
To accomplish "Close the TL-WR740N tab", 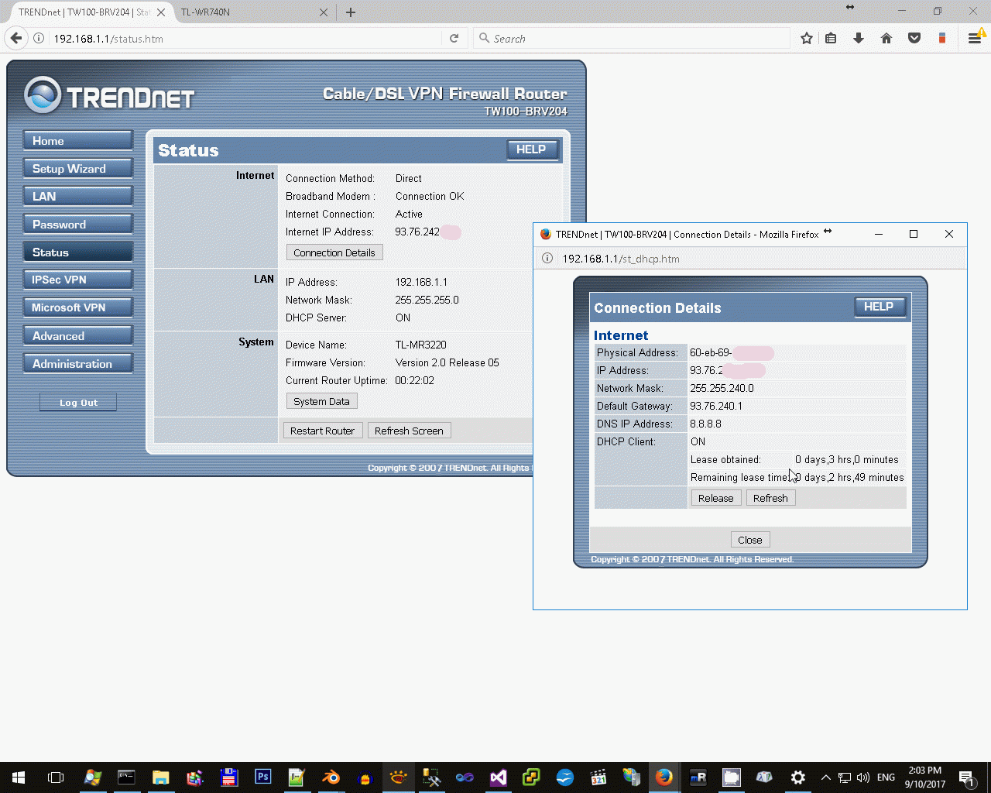I will pos(324,12).
